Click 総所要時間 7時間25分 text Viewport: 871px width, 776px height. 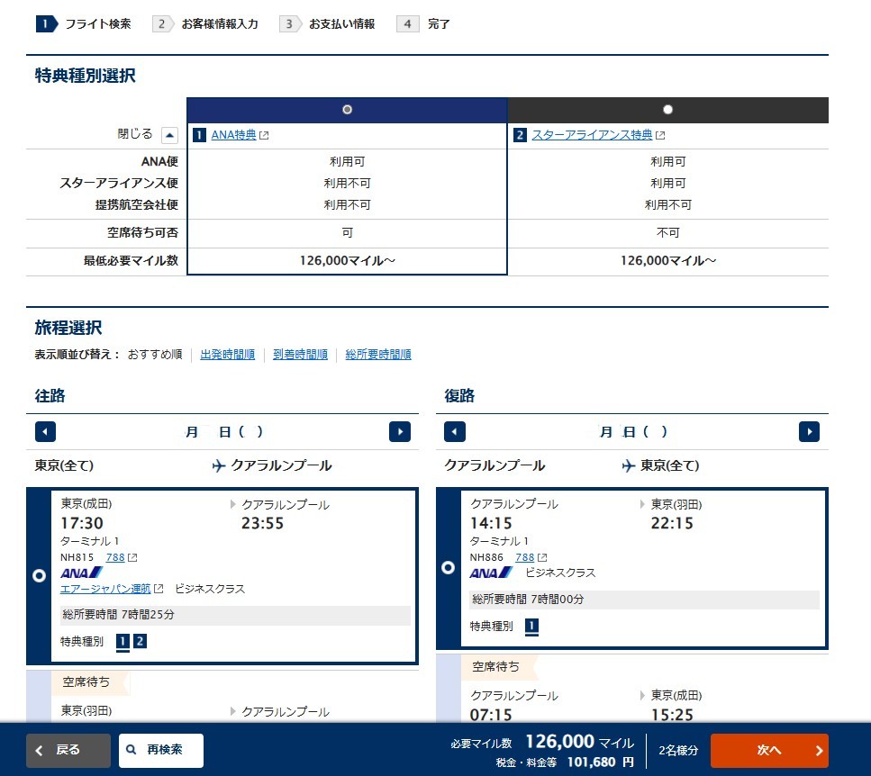[118, 615]
